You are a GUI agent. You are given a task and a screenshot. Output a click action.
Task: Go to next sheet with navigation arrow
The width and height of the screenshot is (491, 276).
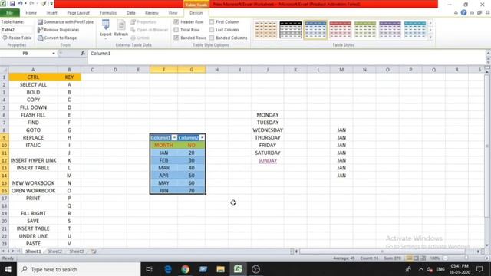click(x=13, y=251)
